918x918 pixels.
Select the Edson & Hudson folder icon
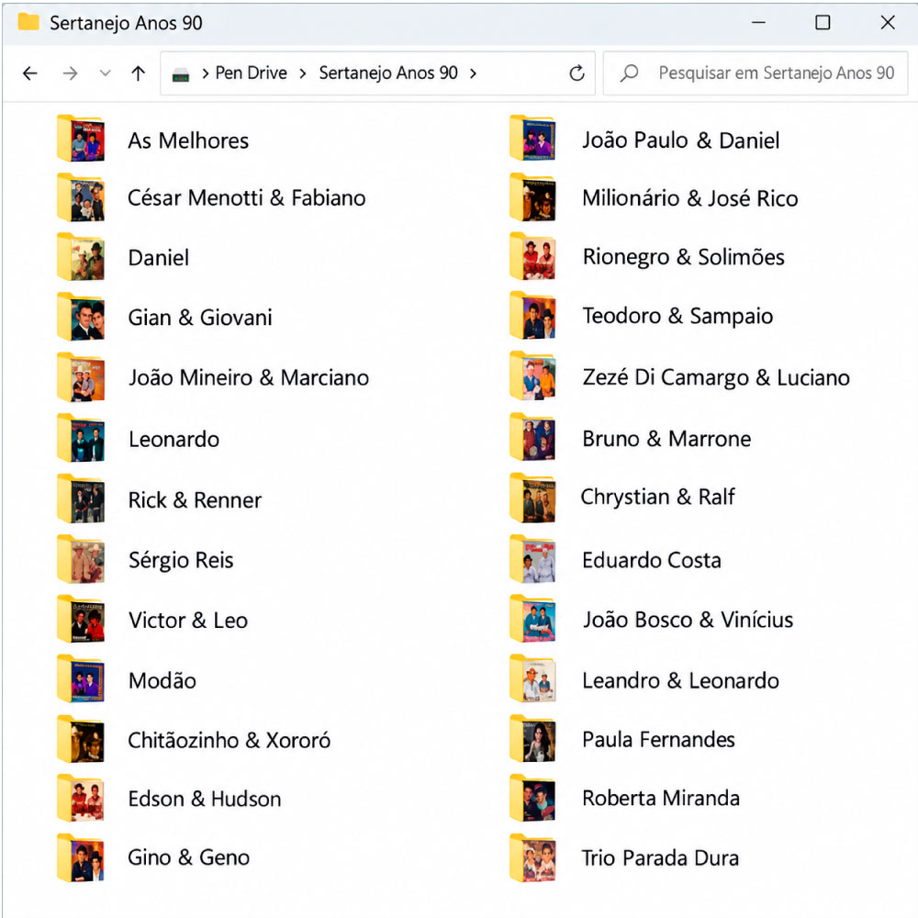(81, 799)
